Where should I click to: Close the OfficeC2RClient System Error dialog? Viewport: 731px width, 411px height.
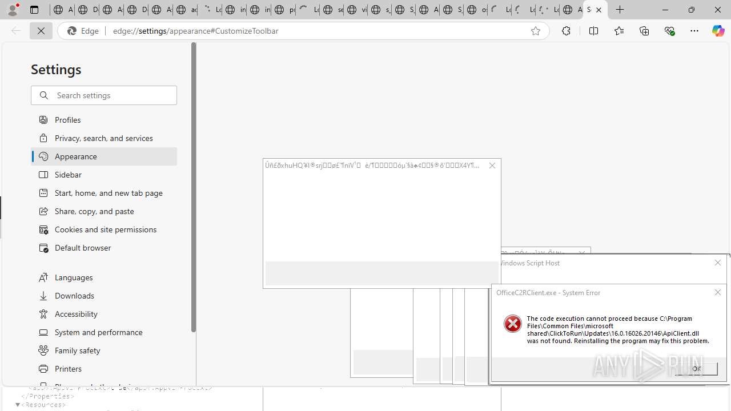(x=717, y=292)
